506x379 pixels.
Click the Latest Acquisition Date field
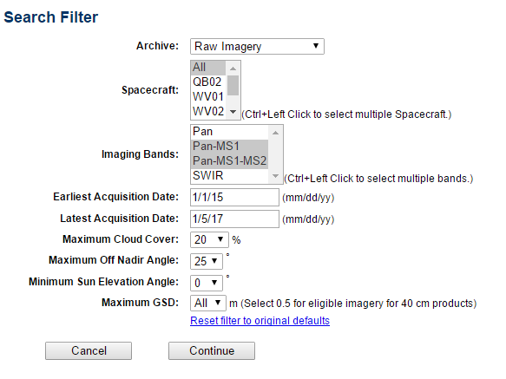(234, 219)
